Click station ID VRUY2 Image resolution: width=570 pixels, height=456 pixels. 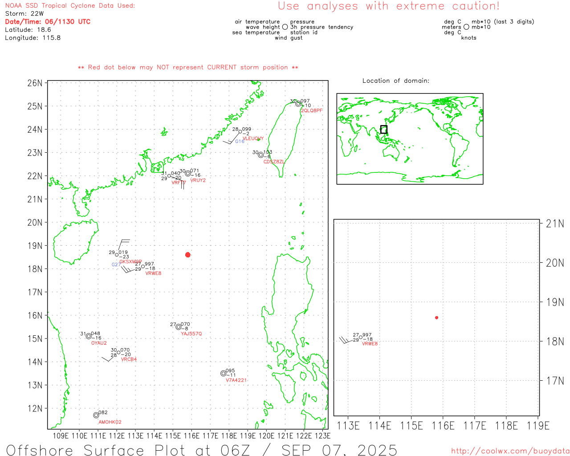[198, 180]
